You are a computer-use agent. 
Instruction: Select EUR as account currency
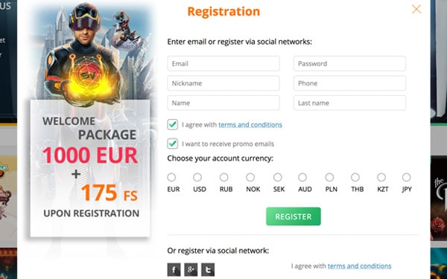[x=171, y=177]
